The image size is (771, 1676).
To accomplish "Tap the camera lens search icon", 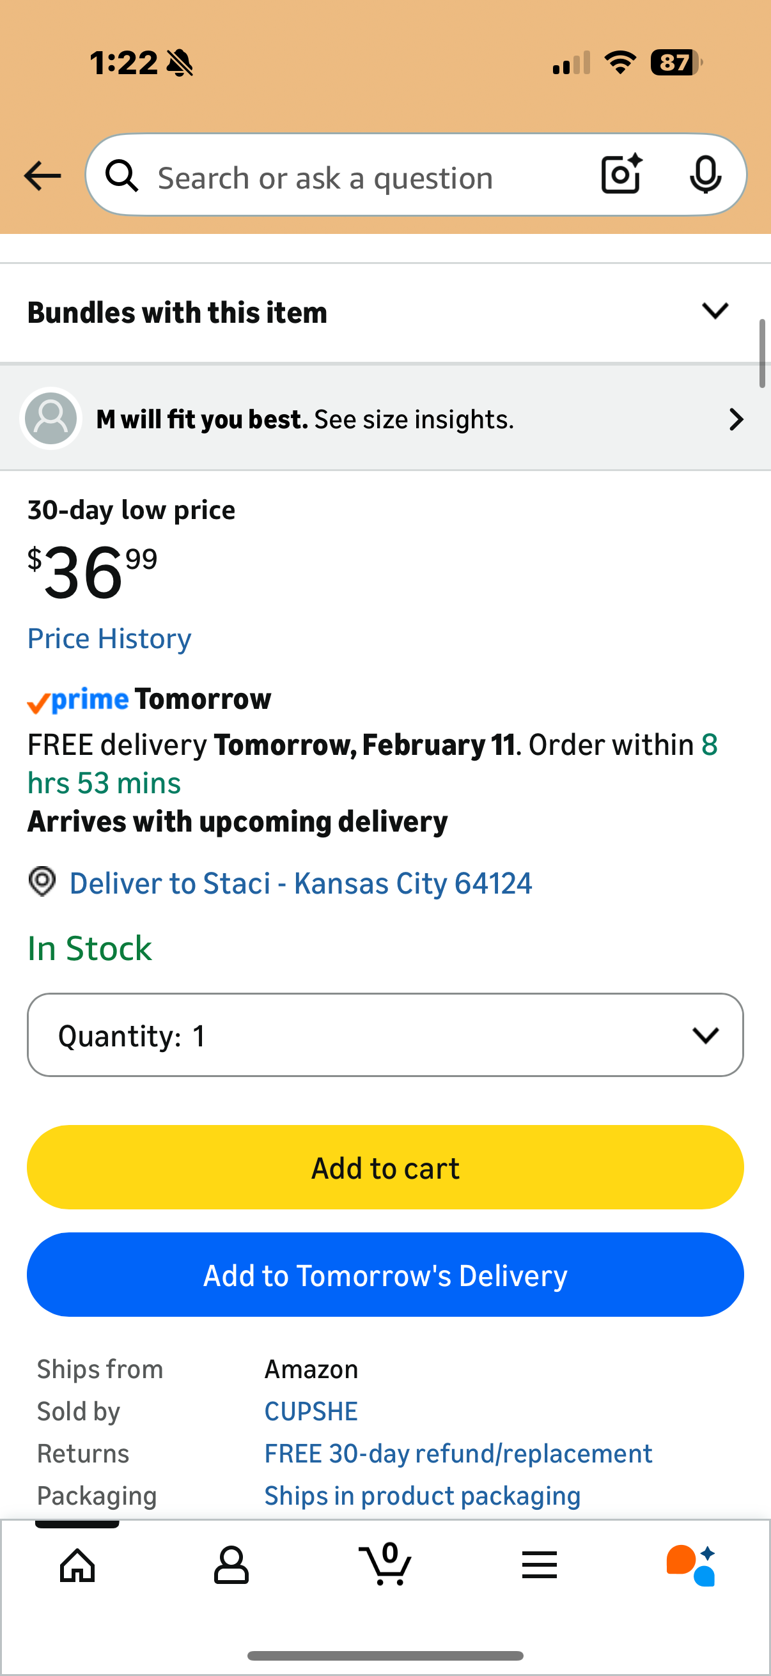I will pos(621,175).
